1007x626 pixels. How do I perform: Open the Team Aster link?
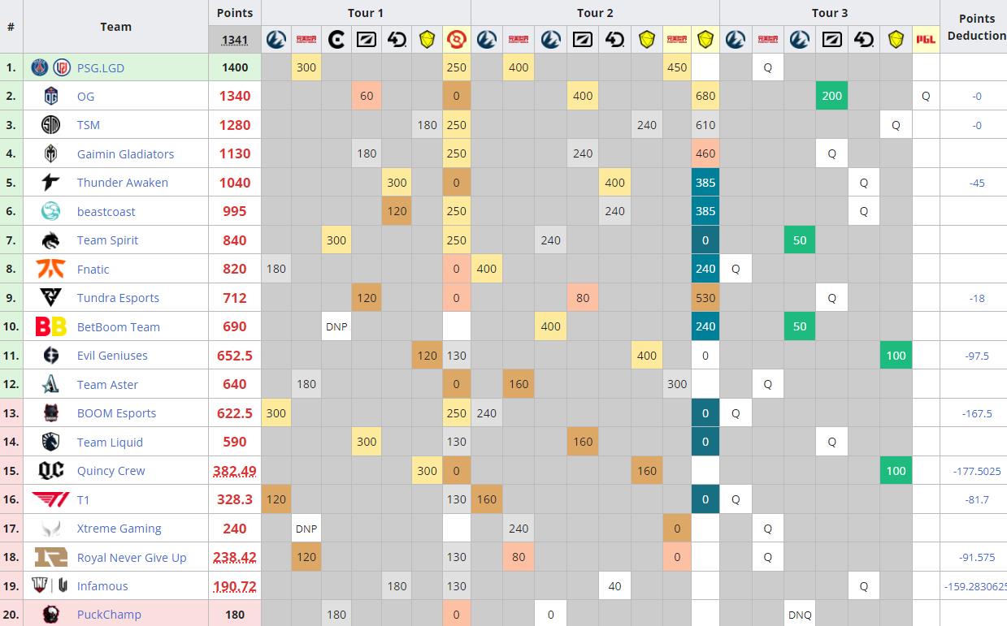pyautogui.click(x=107, y=385)
